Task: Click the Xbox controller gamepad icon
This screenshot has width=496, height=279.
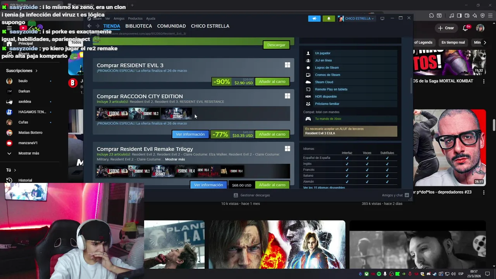Action: click(x=308, y=119)
